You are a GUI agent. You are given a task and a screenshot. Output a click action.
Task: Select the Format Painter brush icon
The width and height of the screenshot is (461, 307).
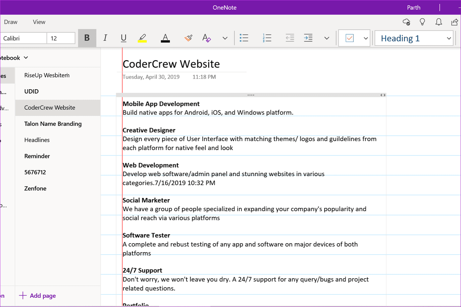click(x=188, y=38)
